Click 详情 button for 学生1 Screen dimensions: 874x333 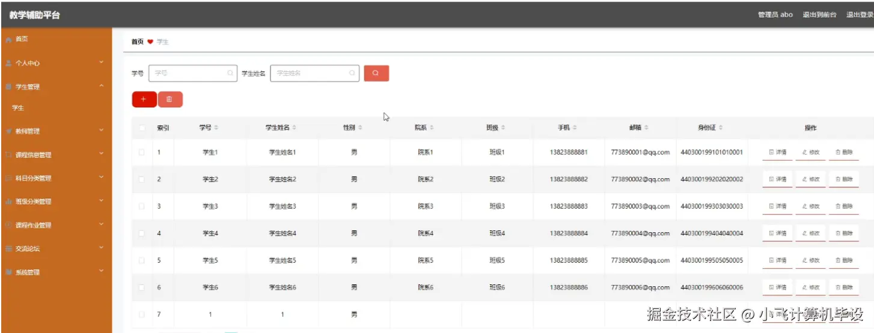(x=777, y=152)
